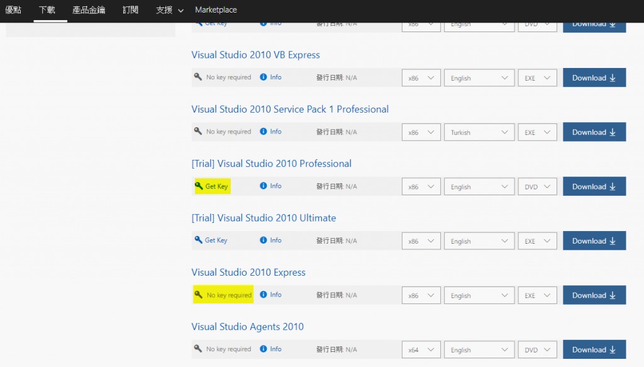
Task: Download Trial Visual Studio 2010 Professional
Action: coord(594,186)
